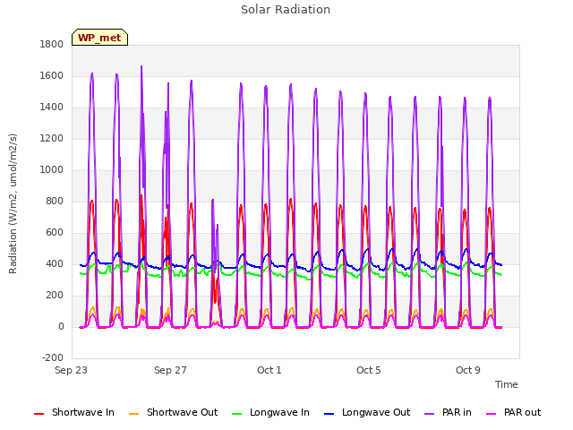573x430 pixels.
Task: Click the 0 y-axis tick label
Action: coord(61,327)
